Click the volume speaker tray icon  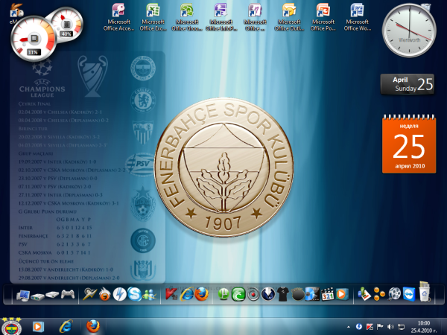(390, 327)
